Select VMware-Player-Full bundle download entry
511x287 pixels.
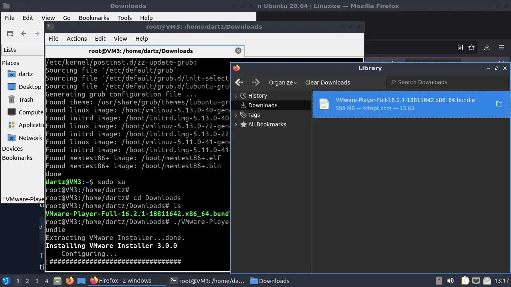pyautogui.click(x=411, y=104)
